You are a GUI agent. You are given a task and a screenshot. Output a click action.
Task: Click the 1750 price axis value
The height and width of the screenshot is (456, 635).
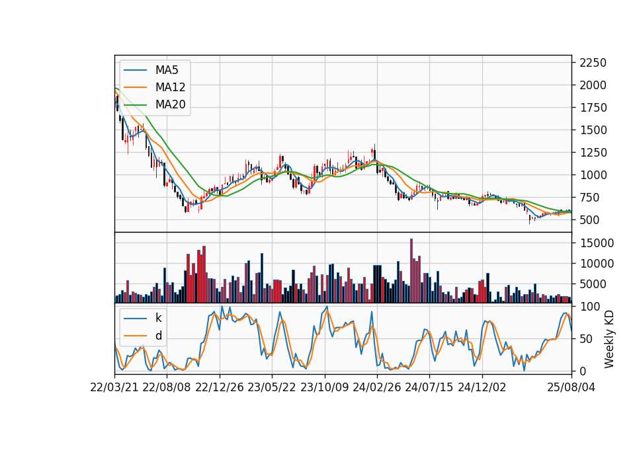[593, 108]
